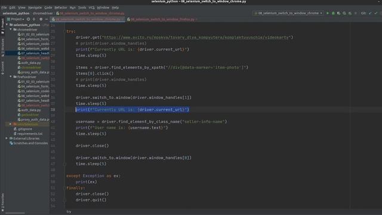Place cursor on username find_element_by_class_name line
The height and width of the screenshot is (215, 382).
[x=151, y=122]
